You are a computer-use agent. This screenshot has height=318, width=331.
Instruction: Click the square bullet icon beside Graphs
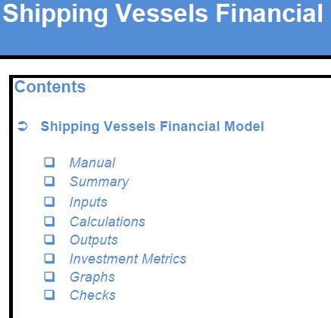[49, 276]
